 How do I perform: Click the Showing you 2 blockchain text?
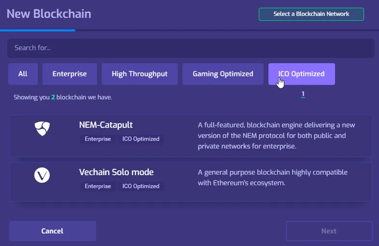pyautogui.click(x=63, y=97)
